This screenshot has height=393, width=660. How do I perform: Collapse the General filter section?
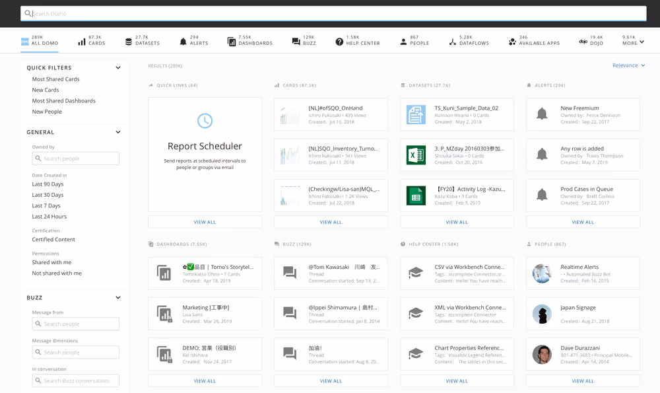point(118,132)
